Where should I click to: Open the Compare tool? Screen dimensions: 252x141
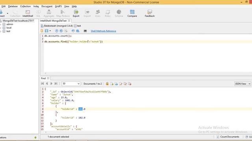[132, 13]
